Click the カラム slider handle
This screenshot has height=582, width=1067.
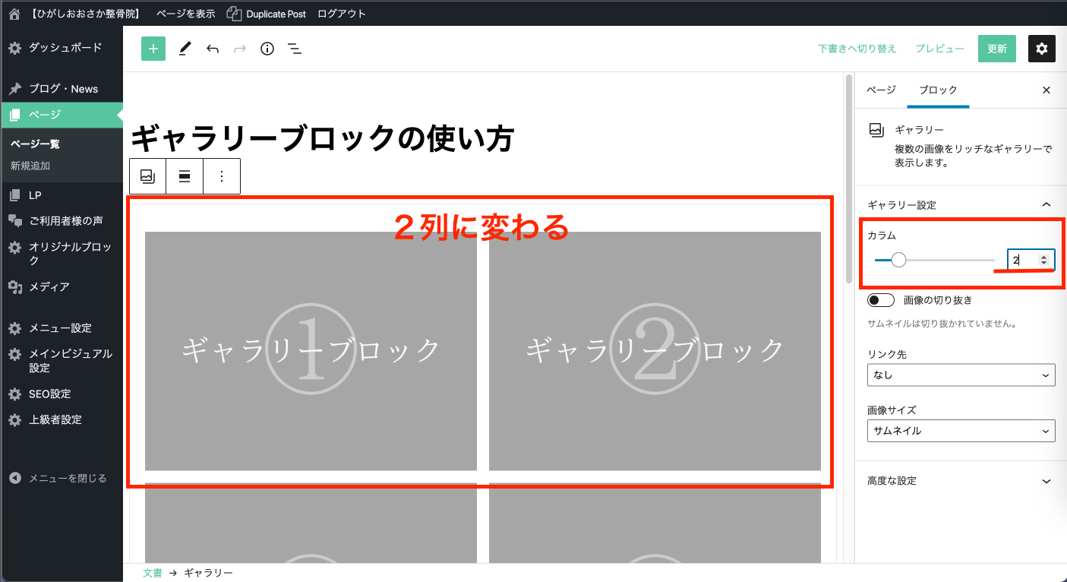(x=898, y=261)
